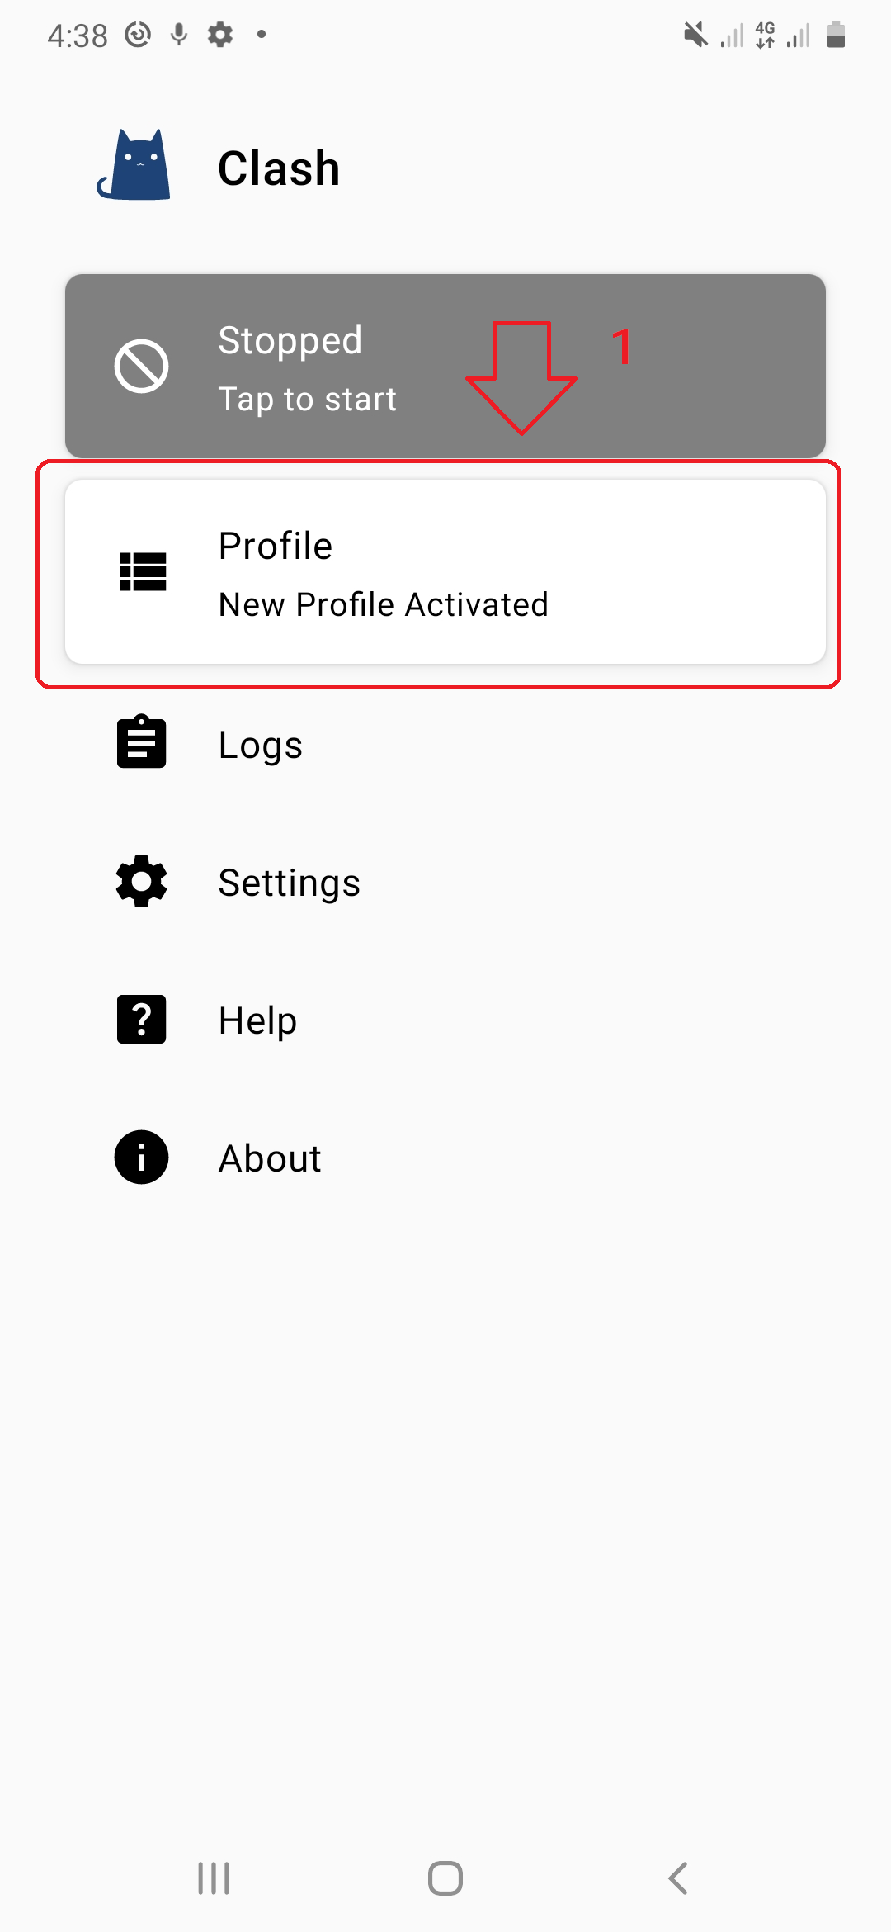Open the Logs menu item
The image size is (891, 1932).
[261, 745]
